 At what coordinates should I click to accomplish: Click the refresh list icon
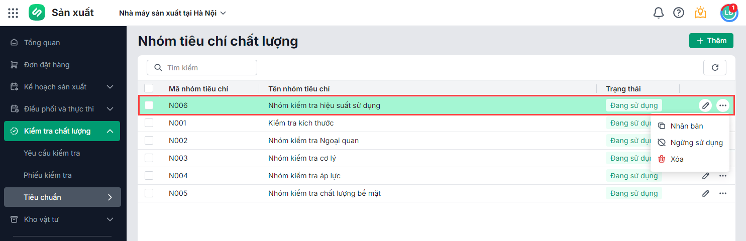coord(715,67)
